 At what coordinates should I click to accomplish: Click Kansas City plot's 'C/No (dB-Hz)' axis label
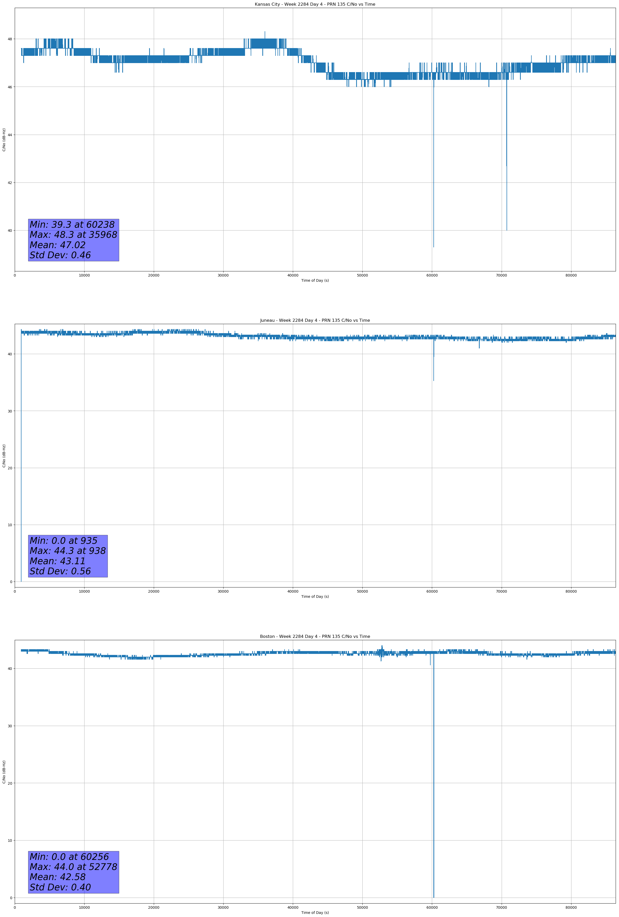[x=4, y=140]
